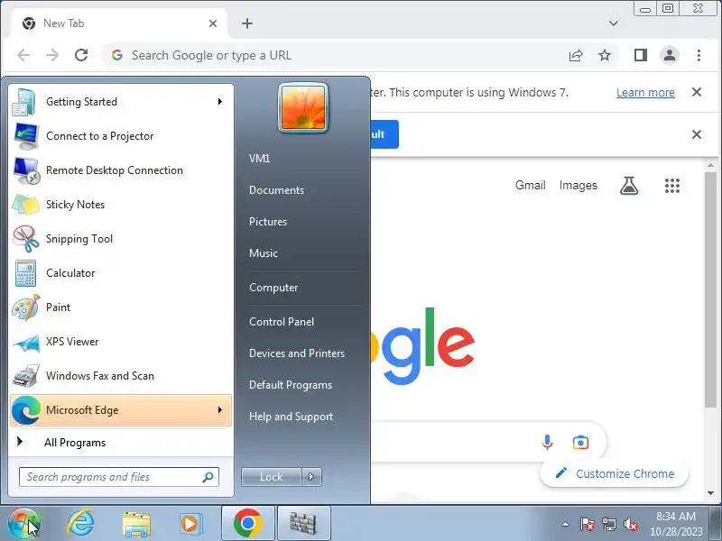Click Chrome forward arrow
This screenshot has width=722, height=541.
(x=52, y=55)
